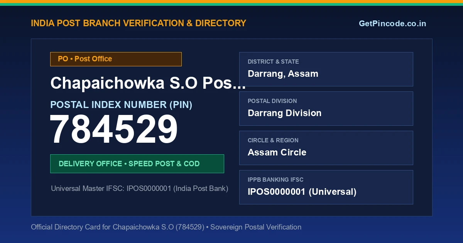
Task: Click IPOS0000001 (Universal) value
Action: [302, 192]
